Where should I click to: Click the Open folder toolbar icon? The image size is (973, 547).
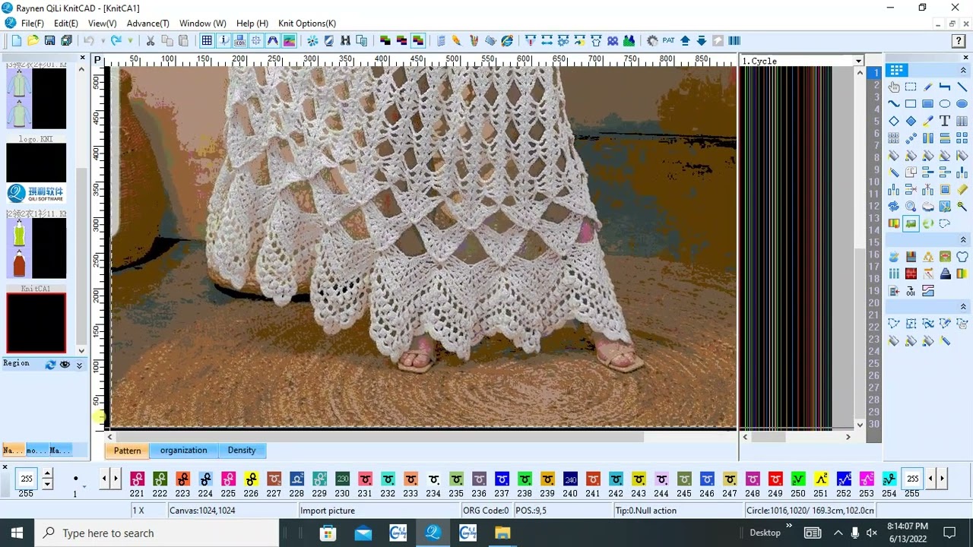tap(33, 41)
